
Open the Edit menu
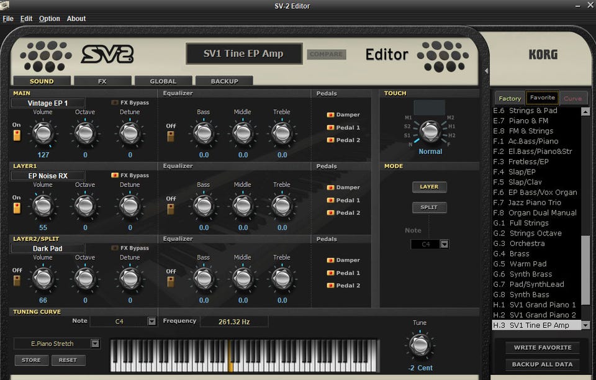26,19
